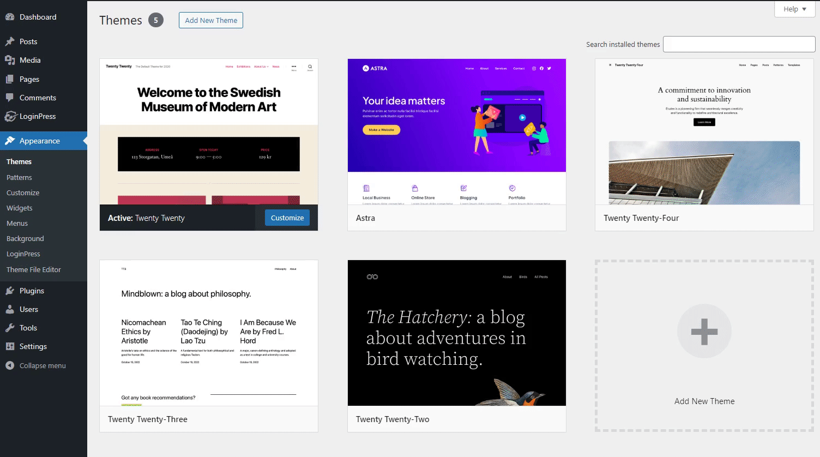This screenshot has width=820, height=457.
Task: Click the Posts pushpin icon
Action: pos(10,41)
